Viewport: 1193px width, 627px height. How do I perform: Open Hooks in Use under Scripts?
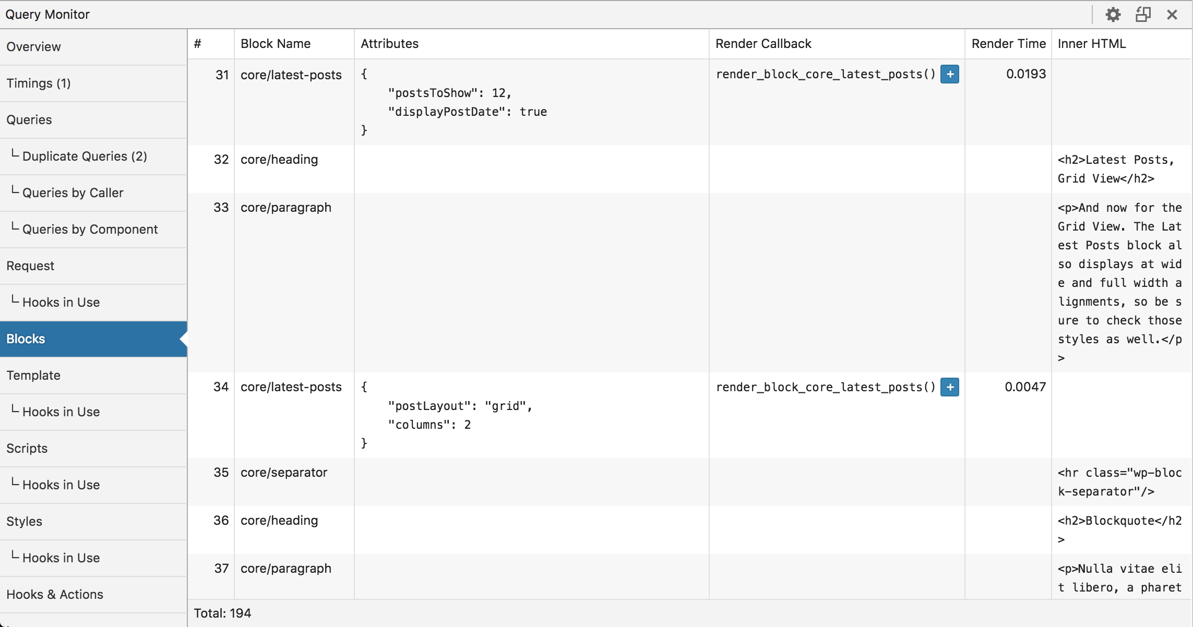(93, 485)
